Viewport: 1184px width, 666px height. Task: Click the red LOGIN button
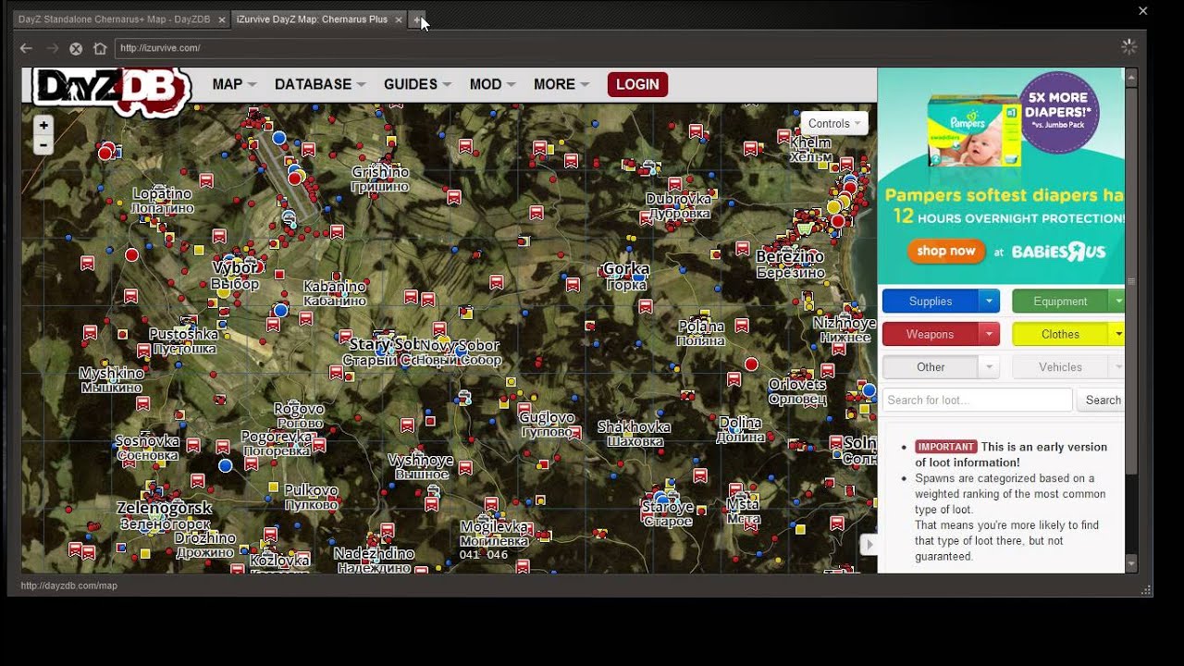point(637,84)
